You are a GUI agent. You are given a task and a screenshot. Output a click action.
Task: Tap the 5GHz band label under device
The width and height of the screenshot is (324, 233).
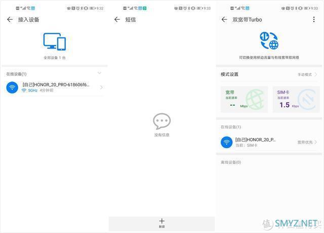[32, 90]
